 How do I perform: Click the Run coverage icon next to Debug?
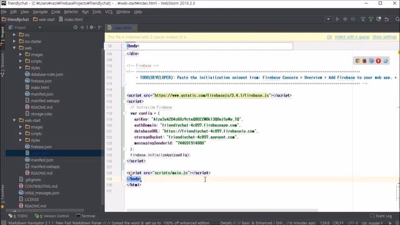(x=353, y=19)
